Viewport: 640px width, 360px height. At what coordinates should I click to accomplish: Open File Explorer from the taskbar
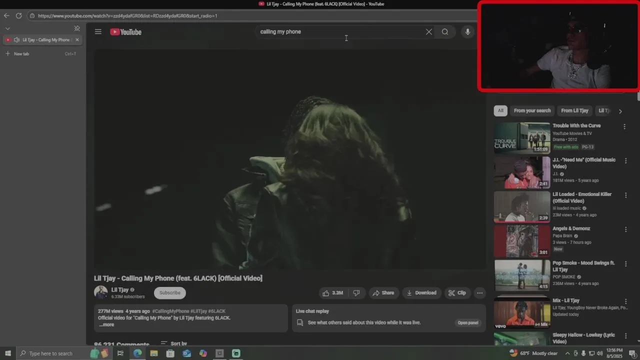pyautogui.click(x=154, y=353)
